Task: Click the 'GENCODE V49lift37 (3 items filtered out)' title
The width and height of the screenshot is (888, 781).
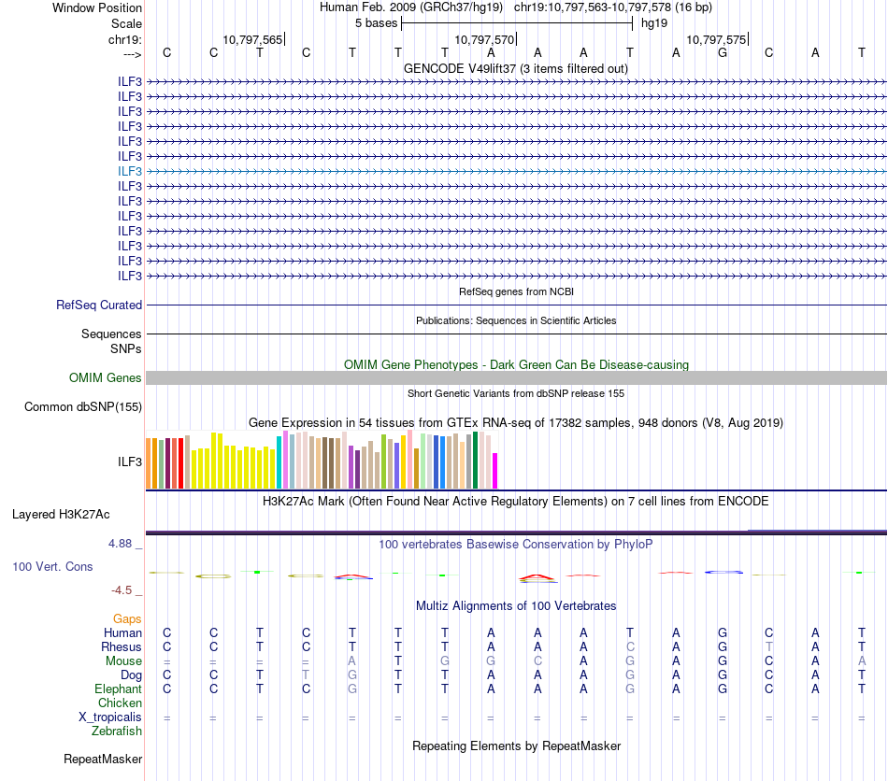Action: click(x=516, y=68)
